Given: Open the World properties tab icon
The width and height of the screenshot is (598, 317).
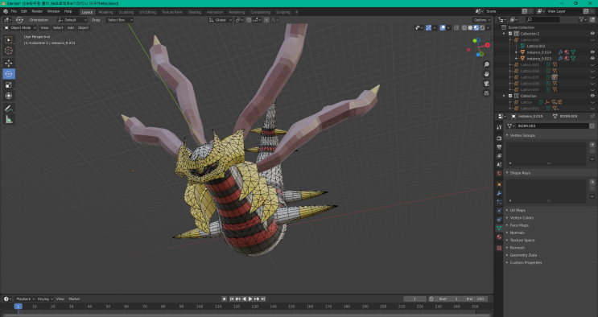Looking at the screenshot, I should pyautogui.click(x=499, y=173).
